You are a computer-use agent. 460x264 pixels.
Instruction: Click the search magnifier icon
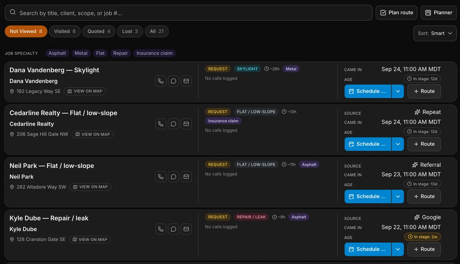pyautogui.click(x=13, y=12)
